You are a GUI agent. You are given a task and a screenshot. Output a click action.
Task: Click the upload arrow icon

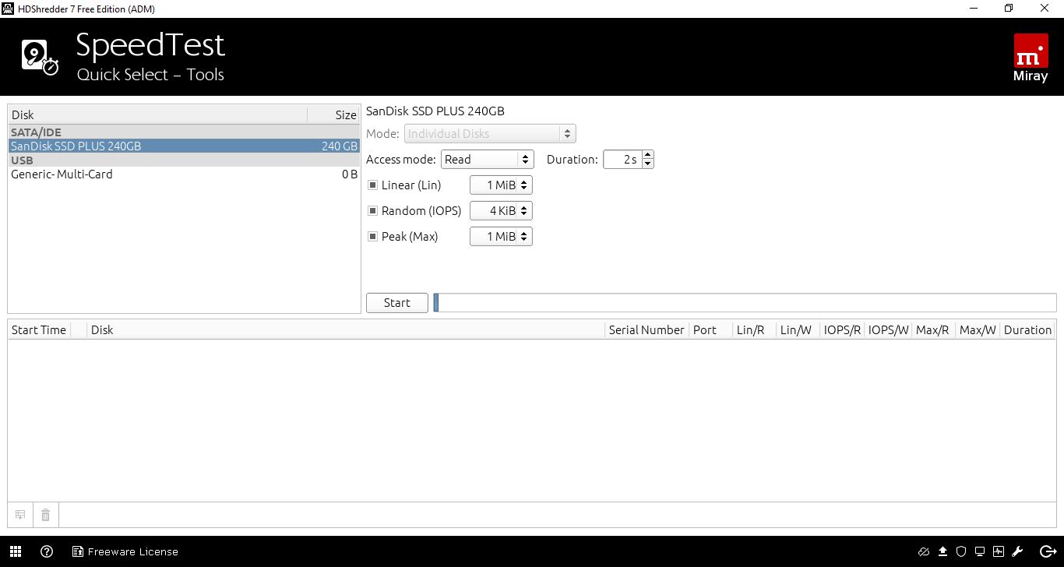point(942,551)
